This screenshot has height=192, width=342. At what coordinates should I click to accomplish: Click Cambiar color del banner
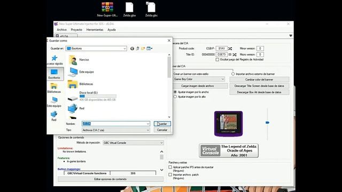pos(259,79)
